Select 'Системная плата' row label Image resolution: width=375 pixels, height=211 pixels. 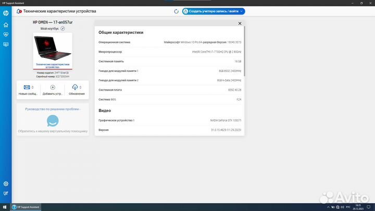click(x=110, y=90)
